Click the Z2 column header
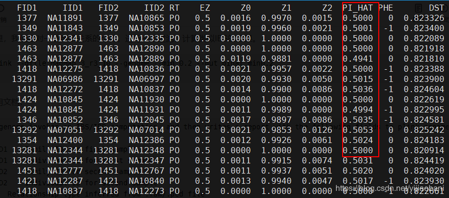Image resolution: width=449 pixels, height=198 pixels. tap(327, 8)
